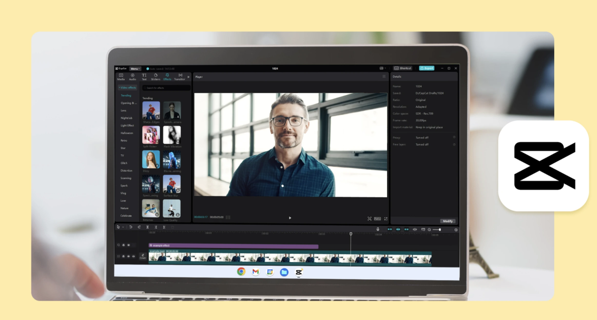Open the Player panel hamburger menu
Screen dimensions: 597x320
(384, 77)
